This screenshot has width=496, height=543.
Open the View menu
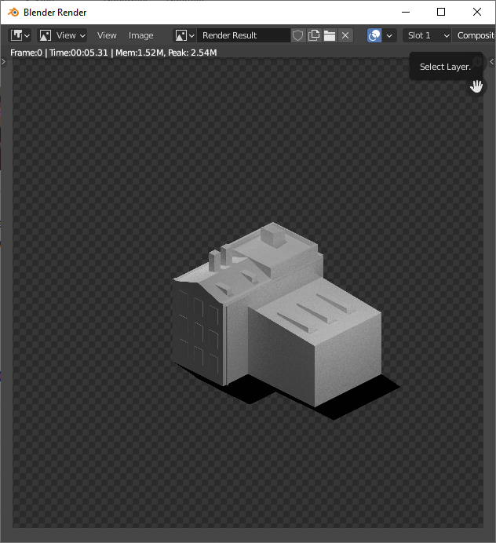(x=107, y=35)
